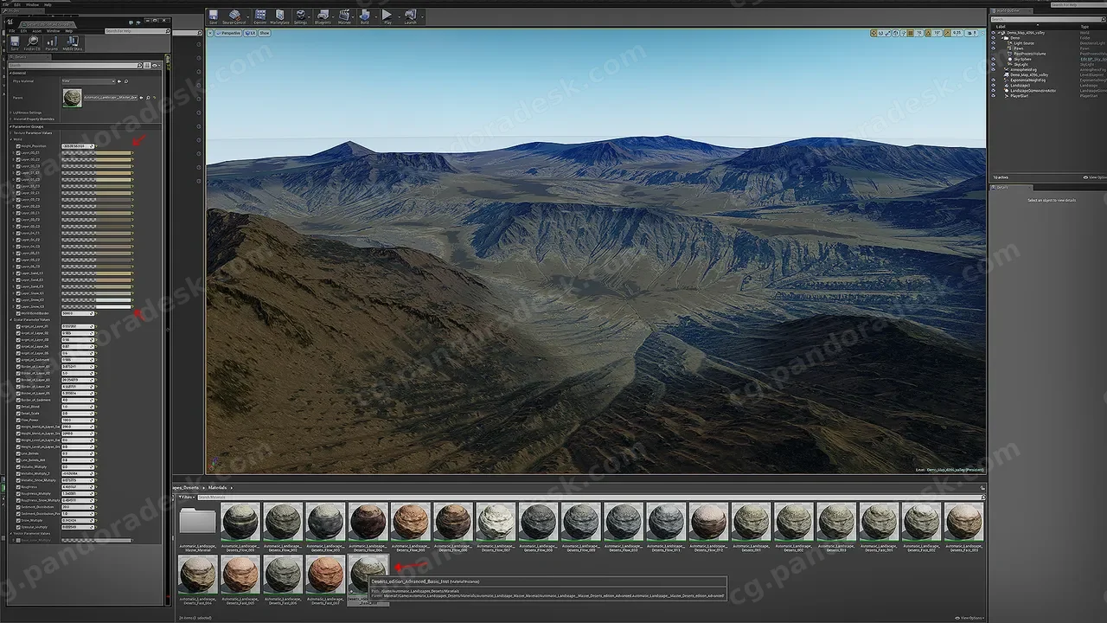1107x623 pixels.
Task: Toggle visibility eye for Light Source
Action: click(x=993, y=42)
